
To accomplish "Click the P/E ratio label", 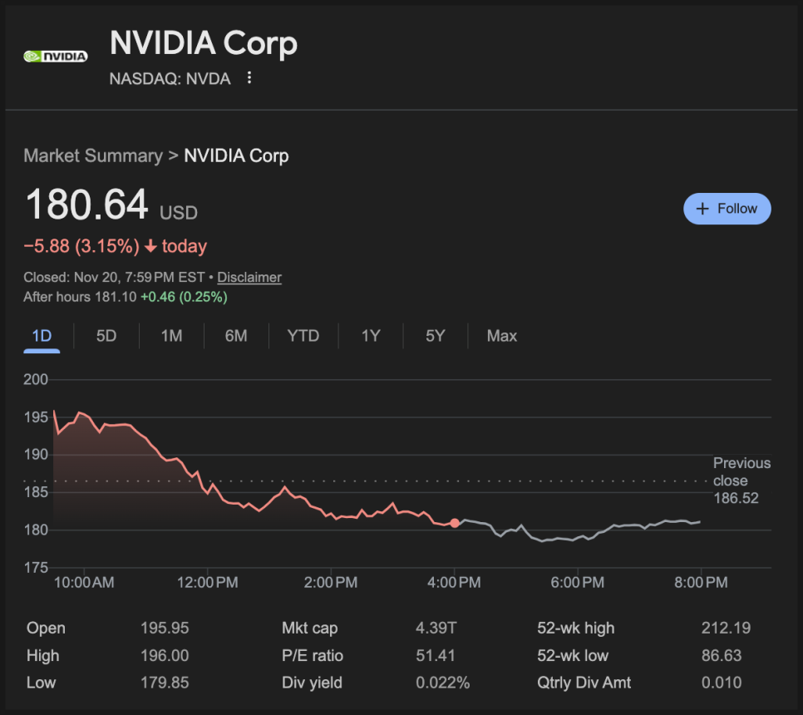I will tap(312, 655).
